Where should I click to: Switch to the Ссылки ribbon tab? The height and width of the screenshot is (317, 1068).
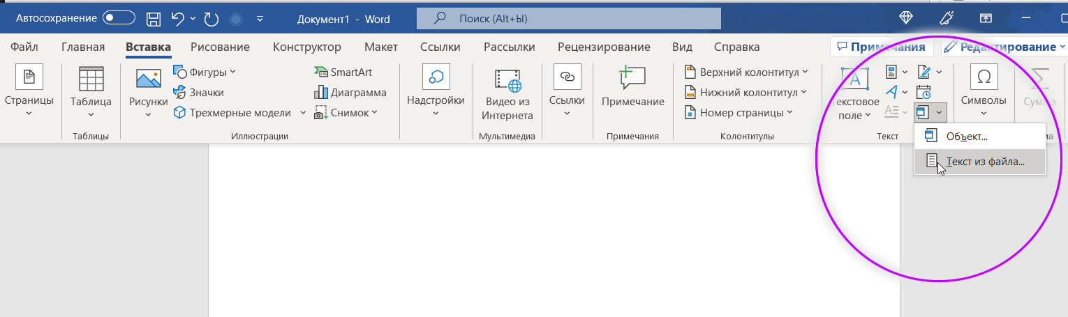click(x=440, y=47)
